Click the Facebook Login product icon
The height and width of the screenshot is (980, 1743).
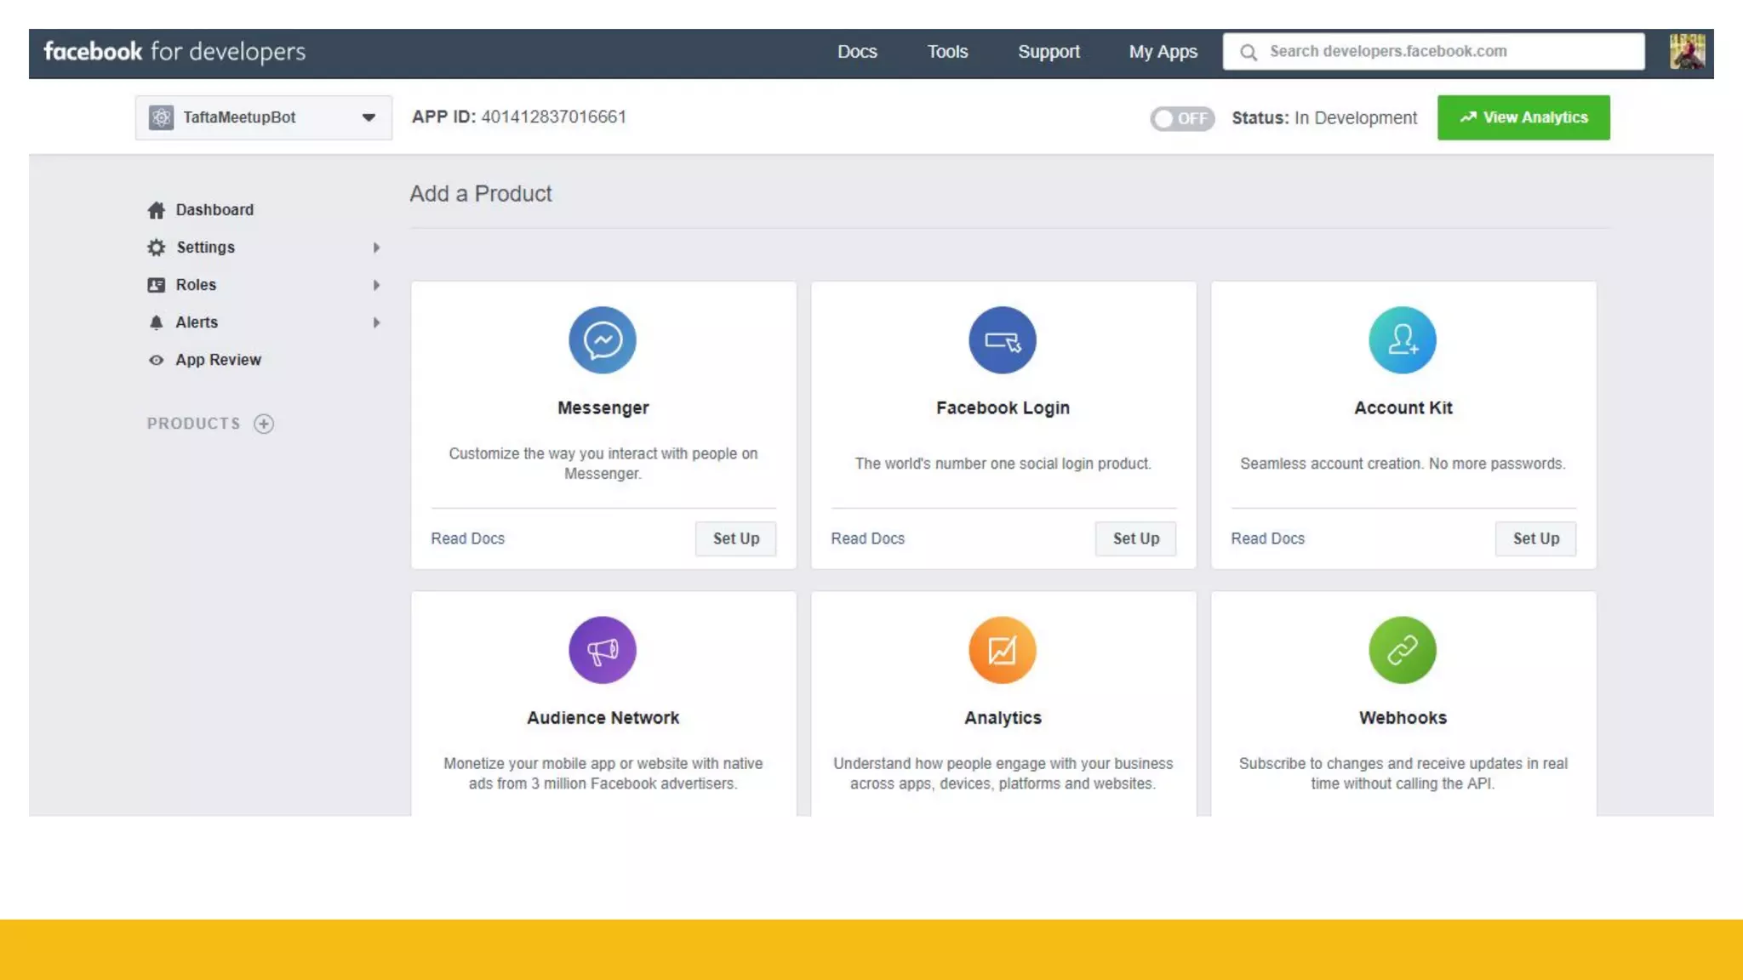1003,340
